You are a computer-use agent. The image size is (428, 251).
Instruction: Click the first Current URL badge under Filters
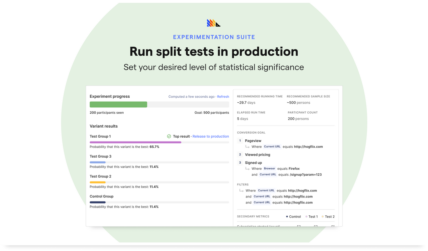[266, 190]
